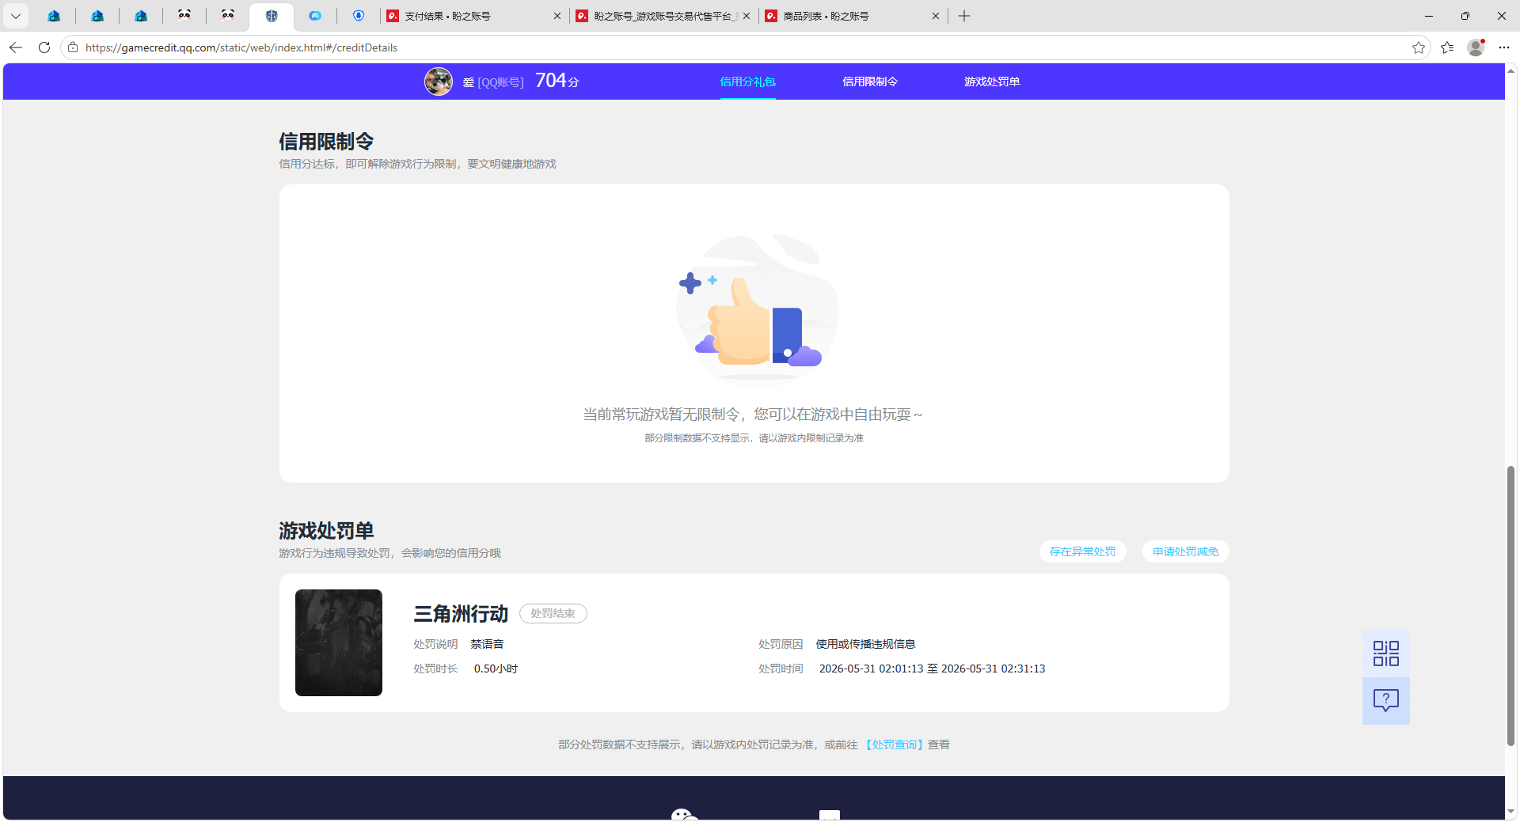Click the [QQ账号] label in header
The width and height of the screenshot is (1520, 822).
[500, 82]
